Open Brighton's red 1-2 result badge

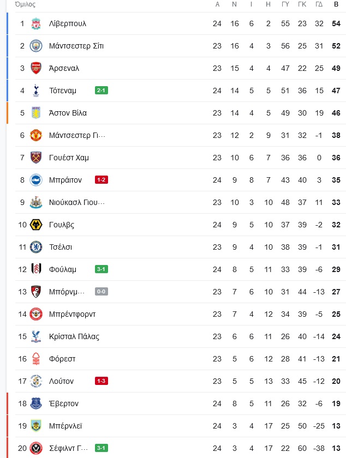[102, 180]
